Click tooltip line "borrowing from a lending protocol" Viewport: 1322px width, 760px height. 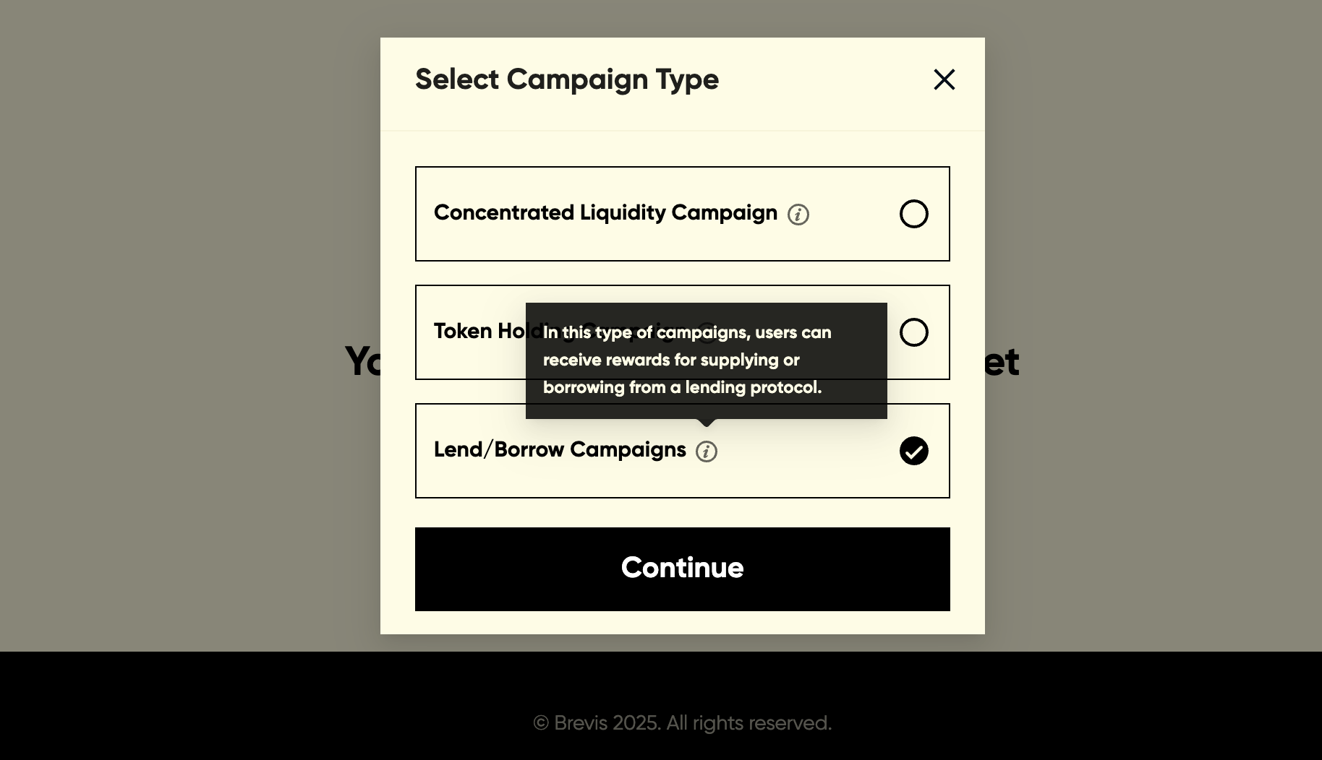[682, 388]
